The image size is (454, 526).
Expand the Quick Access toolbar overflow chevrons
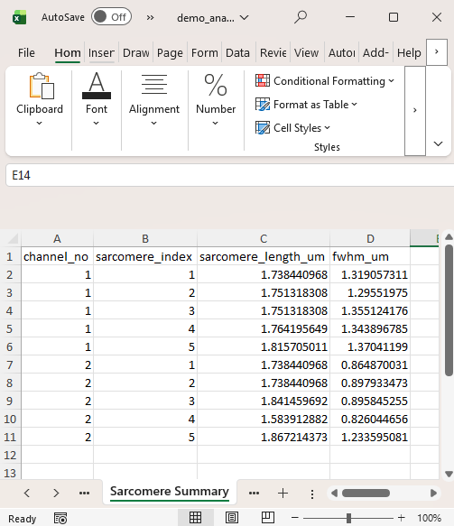[x=150, y=17]
